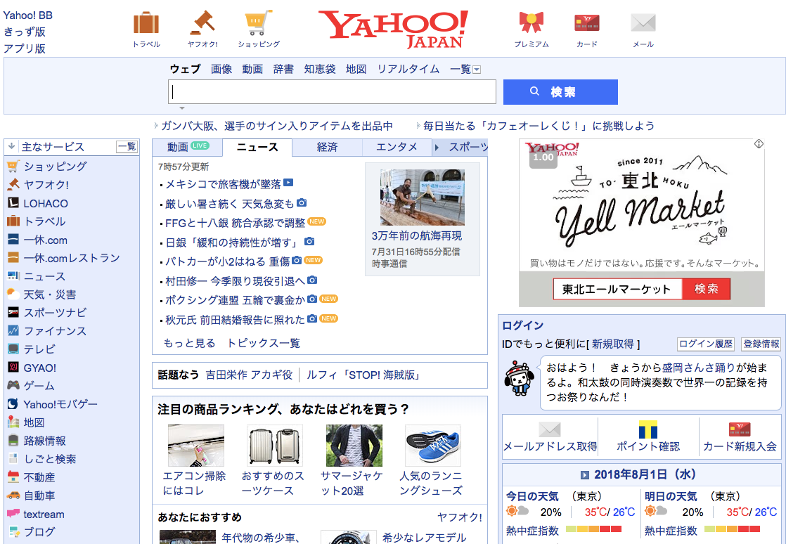
Task: Click the ログイン履歴 button
Action: coord(706,344)
